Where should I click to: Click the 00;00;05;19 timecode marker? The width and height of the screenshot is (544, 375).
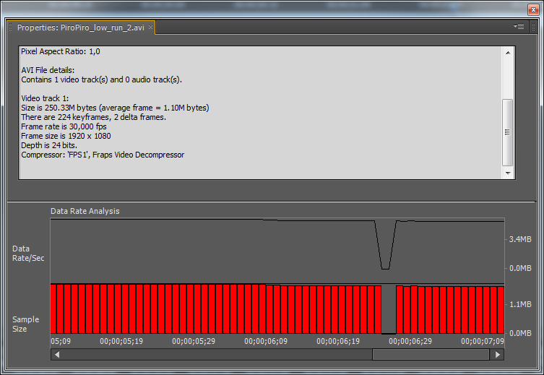click(121, 341)
